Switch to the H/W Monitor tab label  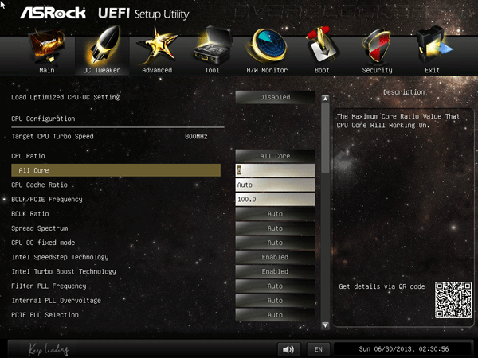tap(267, 70)
